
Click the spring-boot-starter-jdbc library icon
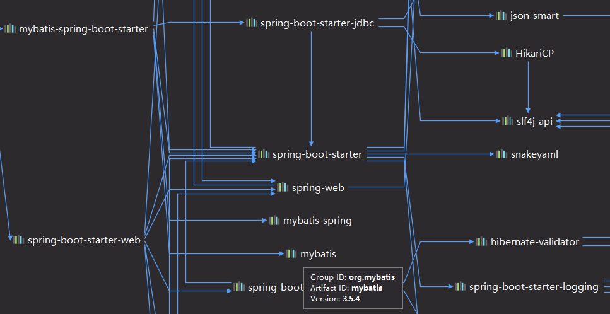(251, 23)
